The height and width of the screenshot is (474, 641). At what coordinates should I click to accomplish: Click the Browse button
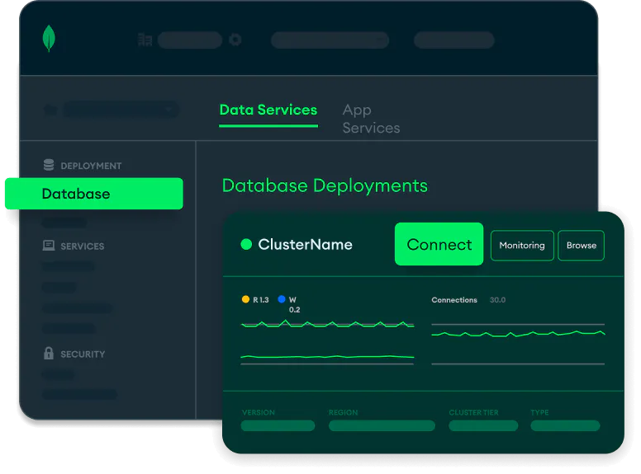(582, 245)
